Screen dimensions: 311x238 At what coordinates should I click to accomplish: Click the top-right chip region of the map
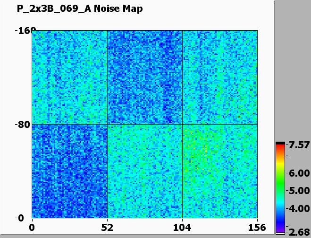[x=220, y=77]
